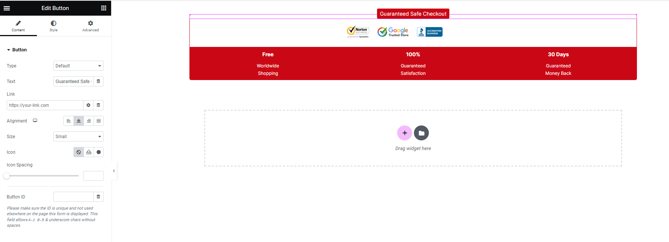This screenshot has width=669, height=242.
Task: Switch to the Style tab
Action: [54, 26]
